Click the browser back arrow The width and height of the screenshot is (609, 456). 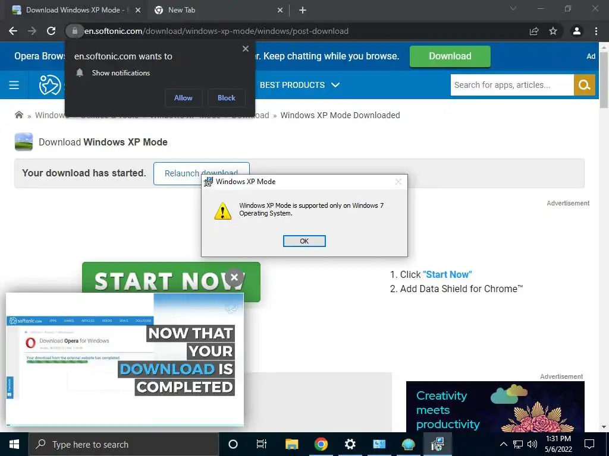(13, 31)
